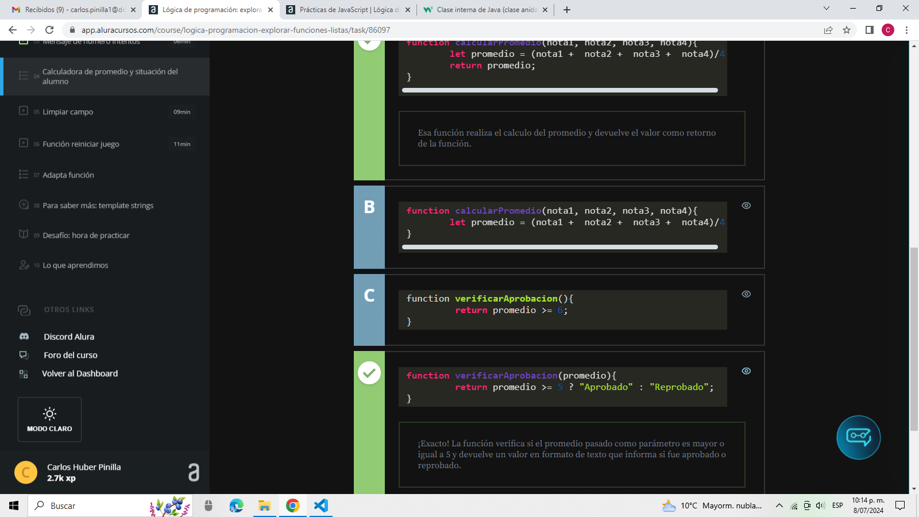The width and height of the screenshot is (919, 517).
Task: Click the Volver al Dashboard grid icon
Action: [x=24, y=374]
